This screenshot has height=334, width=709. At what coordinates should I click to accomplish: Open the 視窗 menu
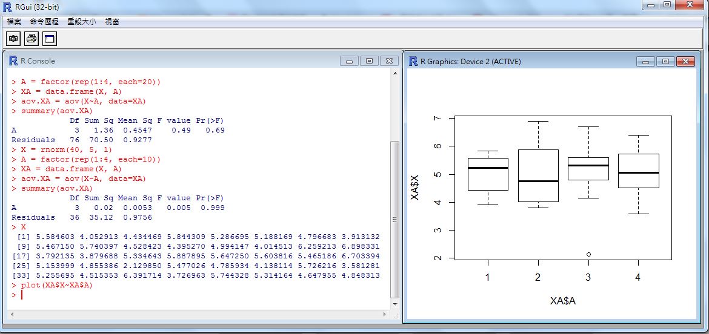(x=112, y=21)
